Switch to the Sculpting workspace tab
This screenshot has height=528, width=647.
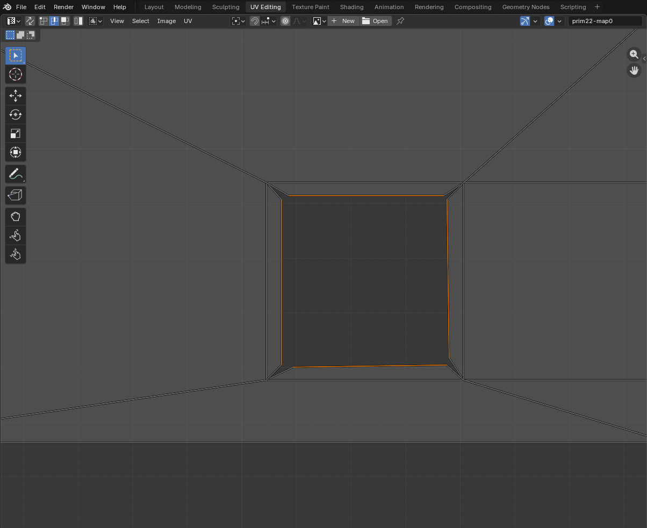click(x=226, y=7)
